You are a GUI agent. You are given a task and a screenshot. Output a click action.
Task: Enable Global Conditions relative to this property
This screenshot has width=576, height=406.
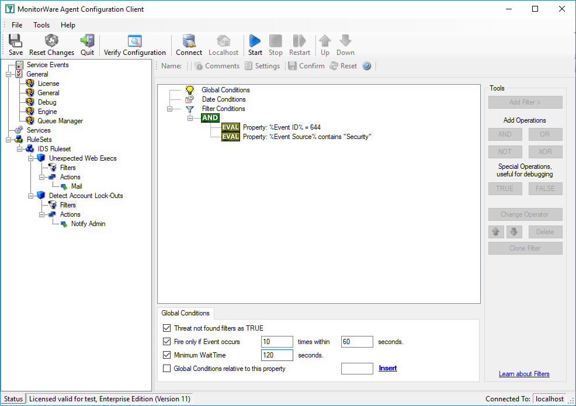[166, 369]
